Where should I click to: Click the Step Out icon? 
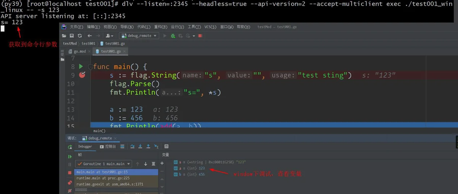tap(148, 146)
